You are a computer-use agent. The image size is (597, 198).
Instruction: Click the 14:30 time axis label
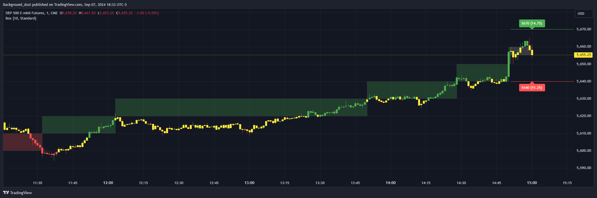(461, 183)
